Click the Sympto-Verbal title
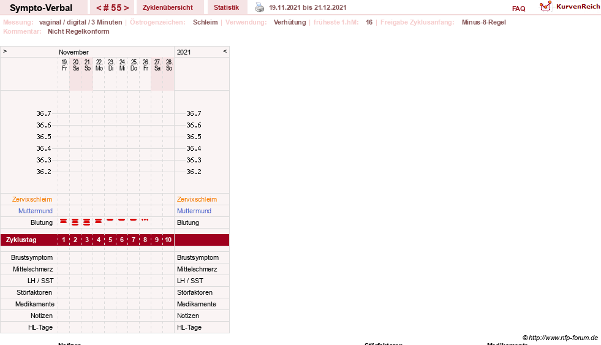This screenshot has width=601, height=345. coord(41,8)
